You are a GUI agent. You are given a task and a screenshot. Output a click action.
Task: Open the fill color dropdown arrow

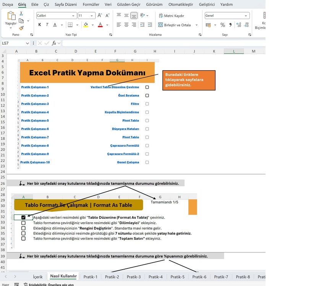click(92, 25)
